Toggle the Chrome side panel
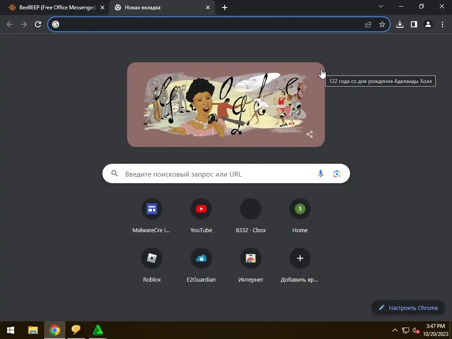Image resolution: width=452 pixels, height=339 pixels. pos(414,25)
